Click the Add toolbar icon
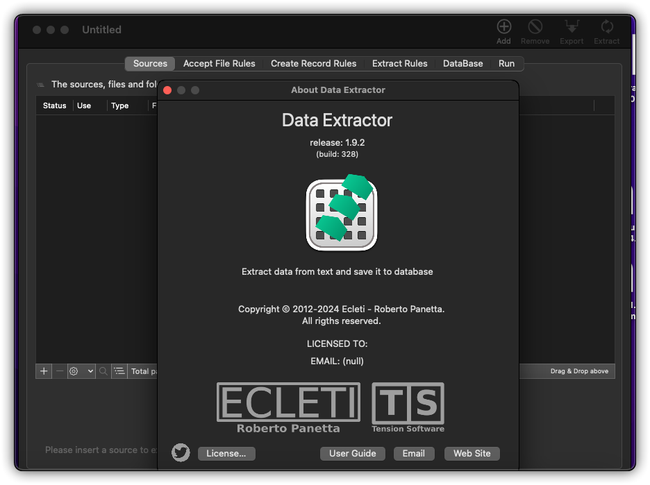This screenshot has height=485, width=650. click(503, 27)
